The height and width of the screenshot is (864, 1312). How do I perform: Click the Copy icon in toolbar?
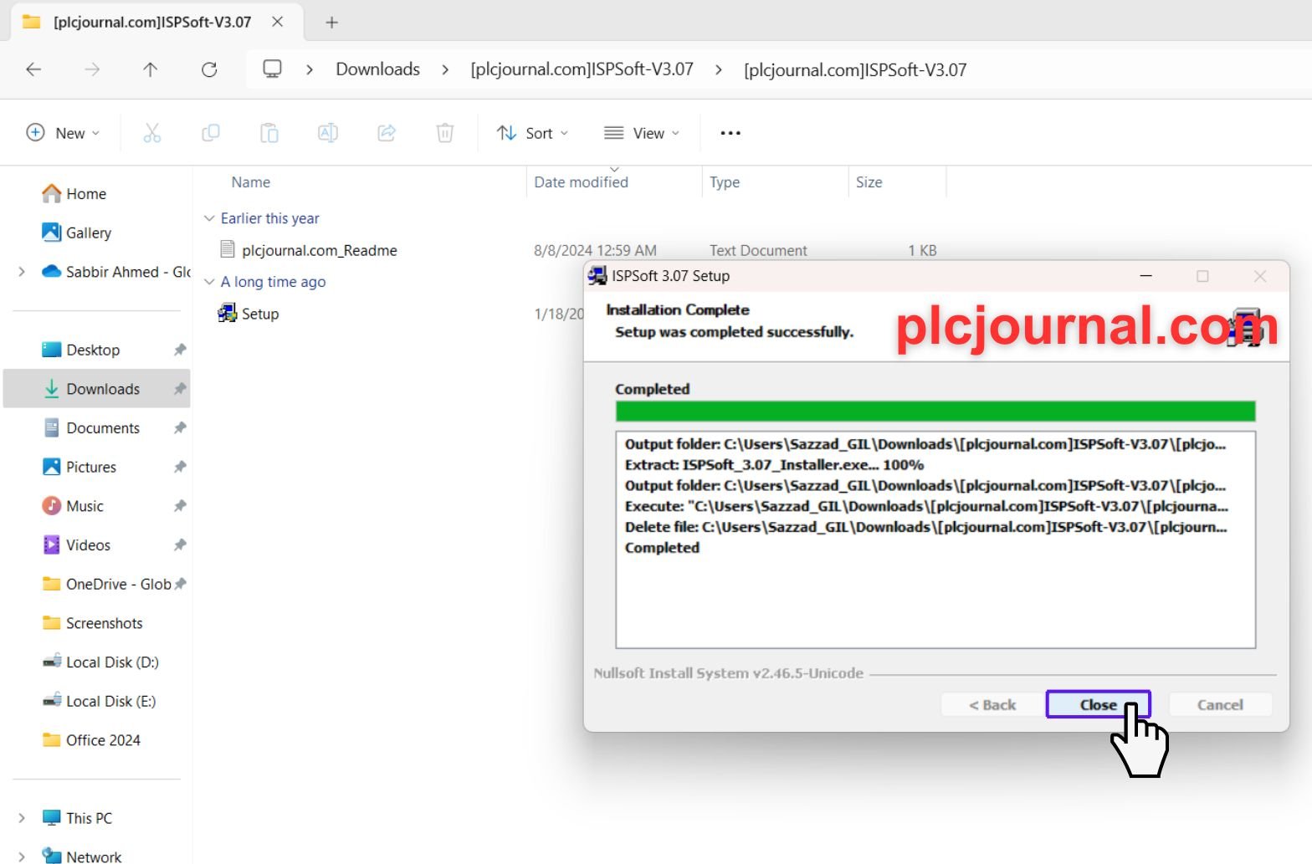point(211,132)
